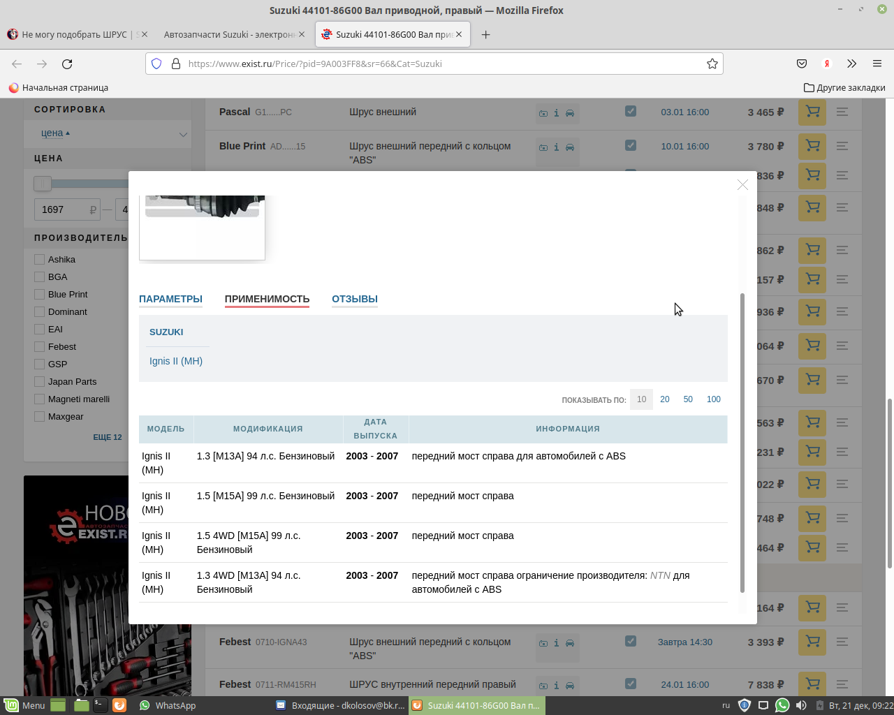
Task: Add the Pascal 3 465 ₽ item to cart
Action: [x=812, y=112]
